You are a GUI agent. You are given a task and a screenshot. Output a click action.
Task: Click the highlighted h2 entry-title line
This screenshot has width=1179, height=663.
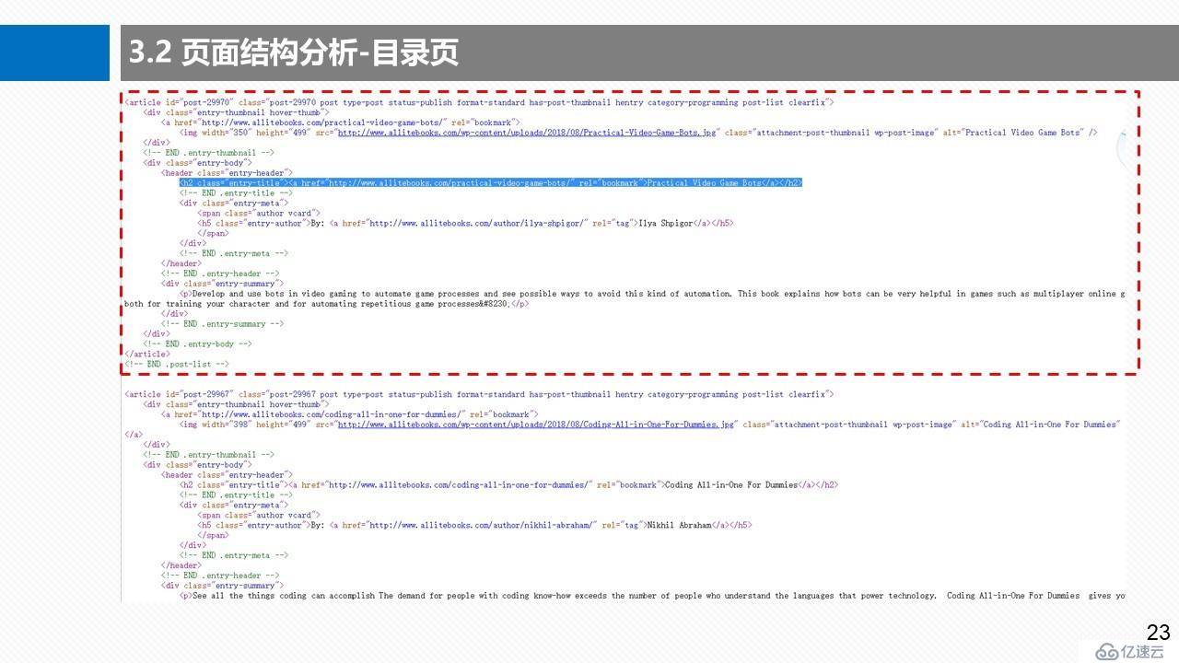tap(491, 183)
